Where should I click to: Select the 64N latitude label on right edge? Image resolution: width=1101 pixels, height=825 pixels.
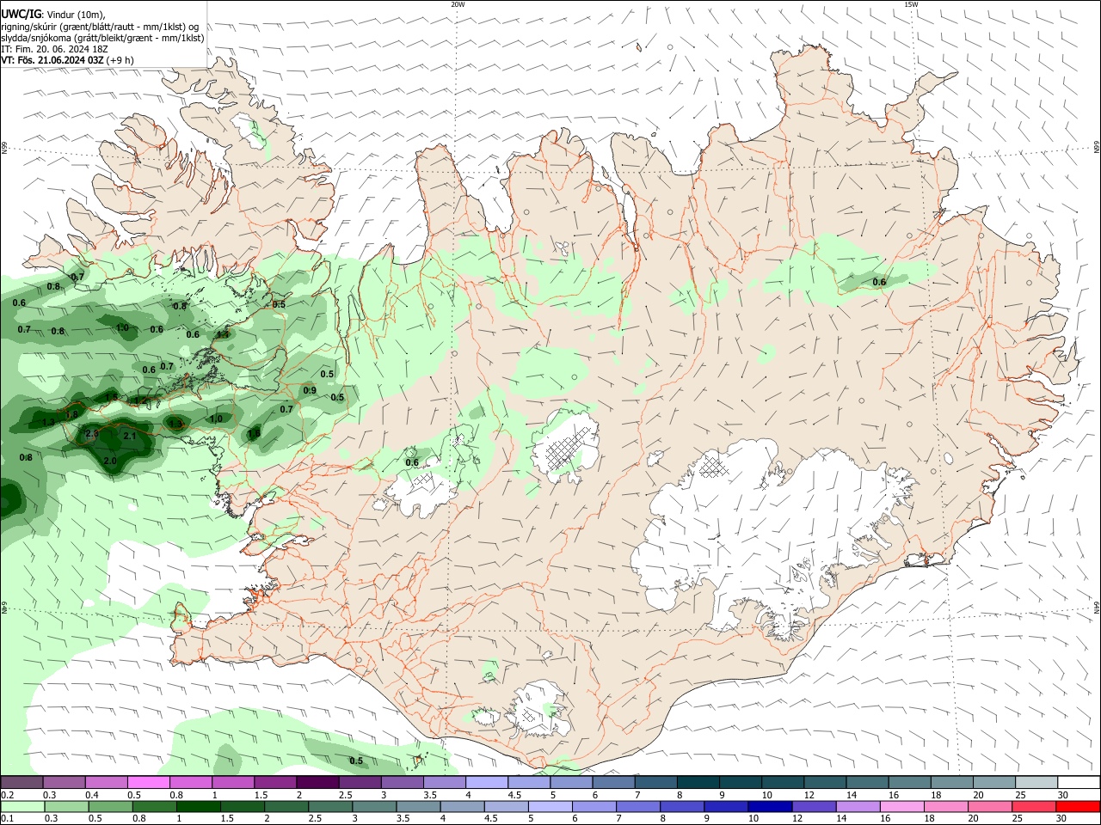1097,608
